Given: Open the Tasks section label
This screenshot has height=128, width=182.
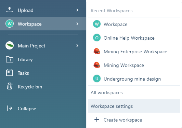Looking at the screenshot, I should (x=23, y=73).
